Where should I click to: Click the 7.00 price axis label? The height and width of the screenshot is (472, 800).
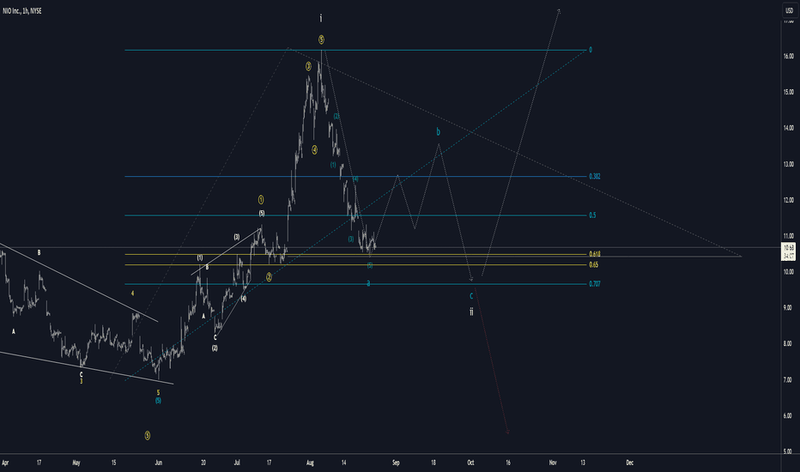pos(788,380)
